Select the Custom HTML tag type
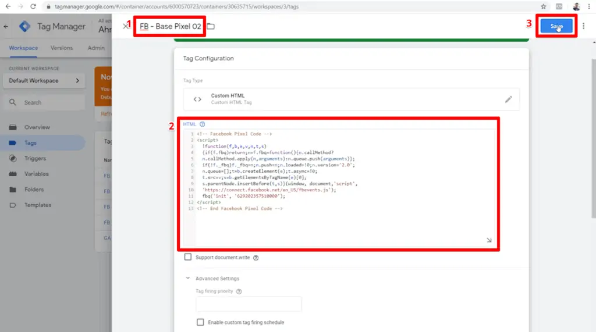The image size is (596, 332). point(351,99)
